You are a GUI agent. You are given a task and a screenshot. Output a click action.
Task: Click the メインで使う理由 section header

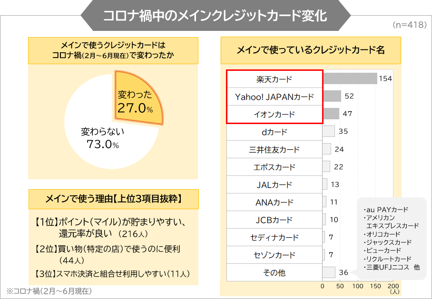114,199
